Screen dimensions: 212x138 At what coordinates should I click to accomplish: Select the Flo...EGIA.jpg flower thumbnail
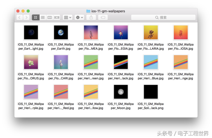[121, 32]
